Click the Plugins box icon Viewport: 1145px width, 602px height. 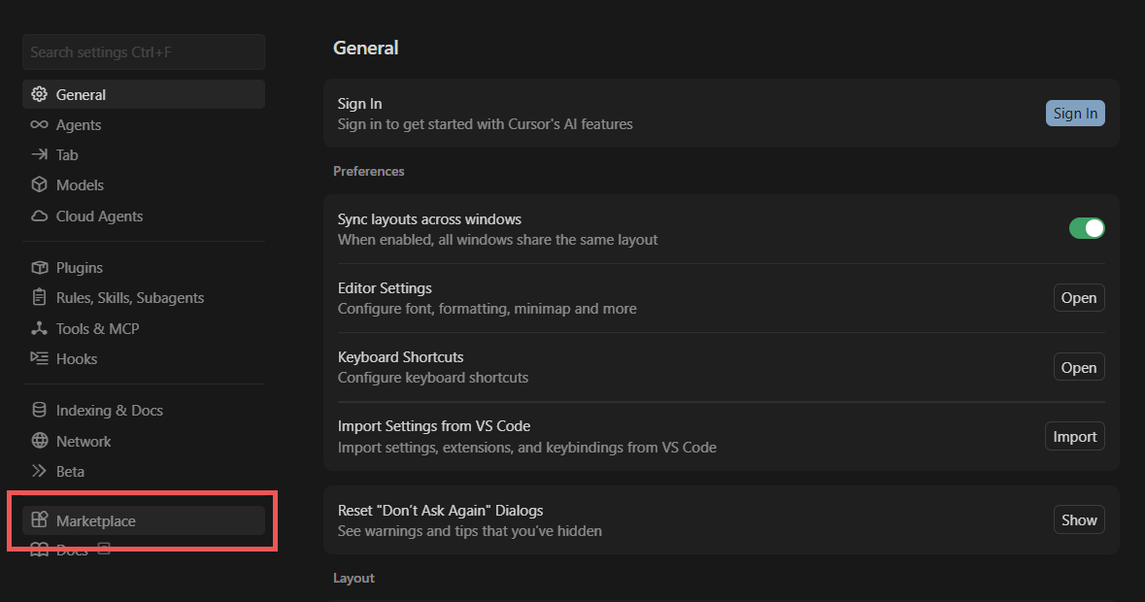pos(39,268)
